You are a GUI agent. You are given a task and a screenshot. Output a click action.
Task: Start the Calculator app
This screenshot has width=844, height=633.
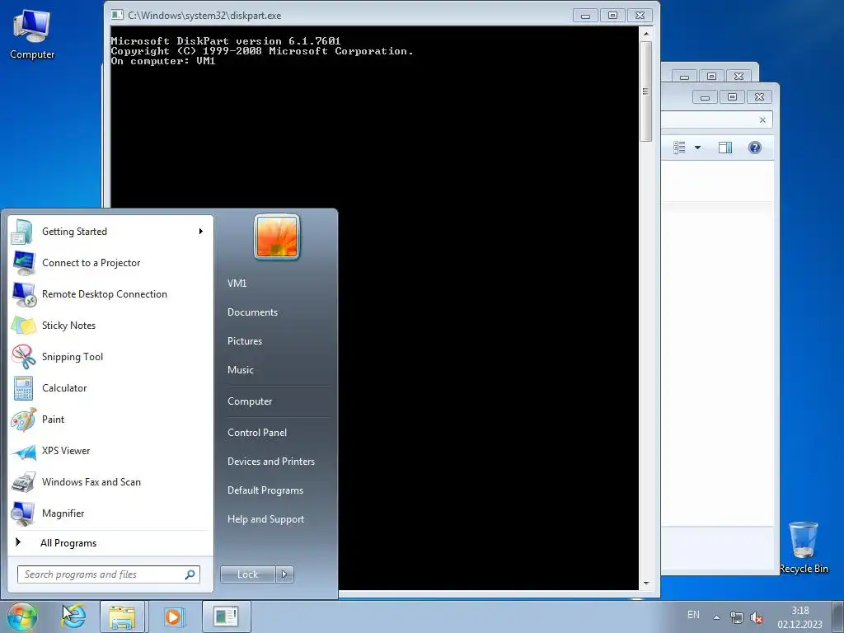coord(110,388)
